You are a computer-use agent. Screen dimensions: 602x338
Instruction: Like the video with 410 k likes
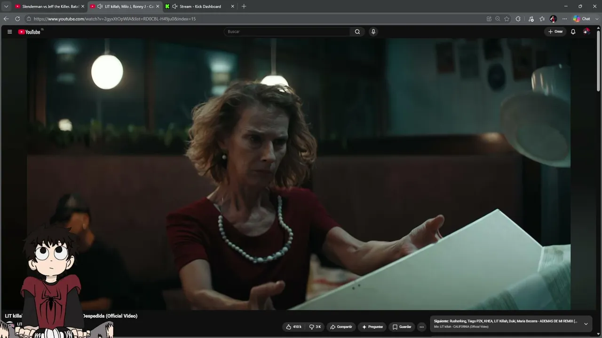[293, 327]
